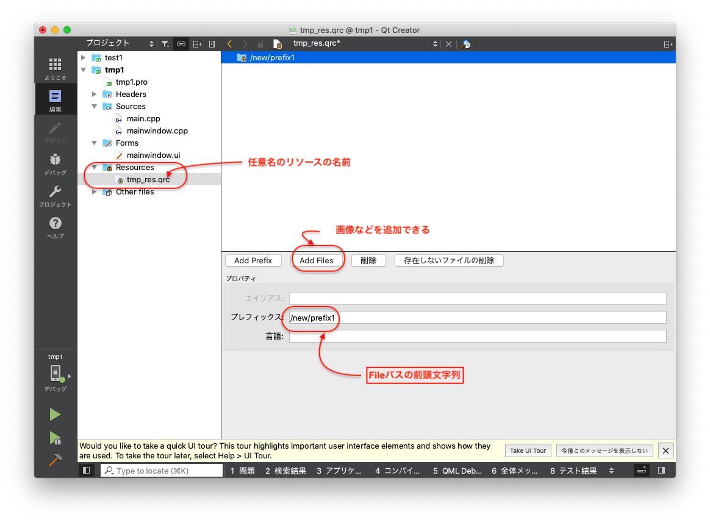The width and height of the screenshot is (710, 523).
Task: Click the Type to locate search field
Action: point(162,471)
